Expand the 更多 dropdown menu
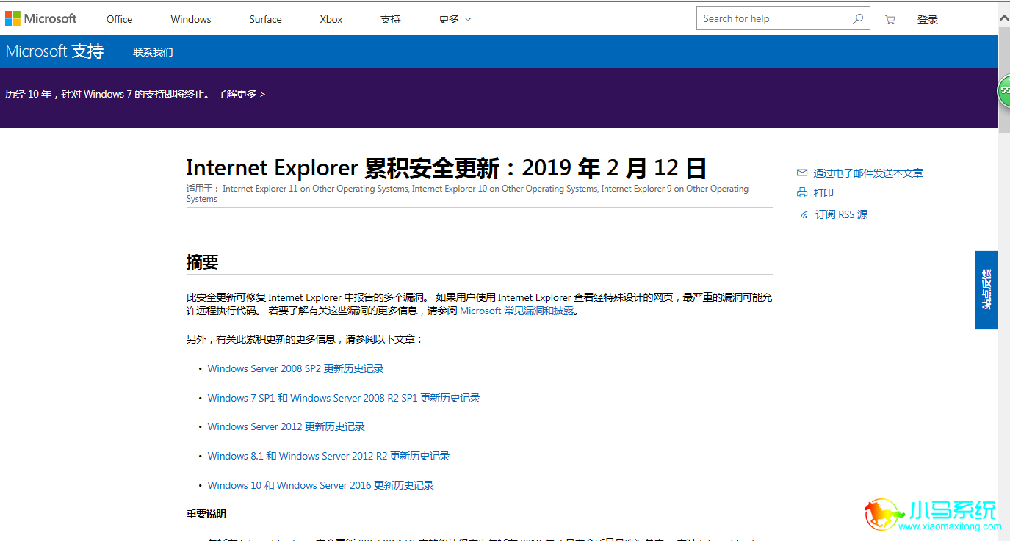This screenshot has width=1010, height=541. pos(455,19)
